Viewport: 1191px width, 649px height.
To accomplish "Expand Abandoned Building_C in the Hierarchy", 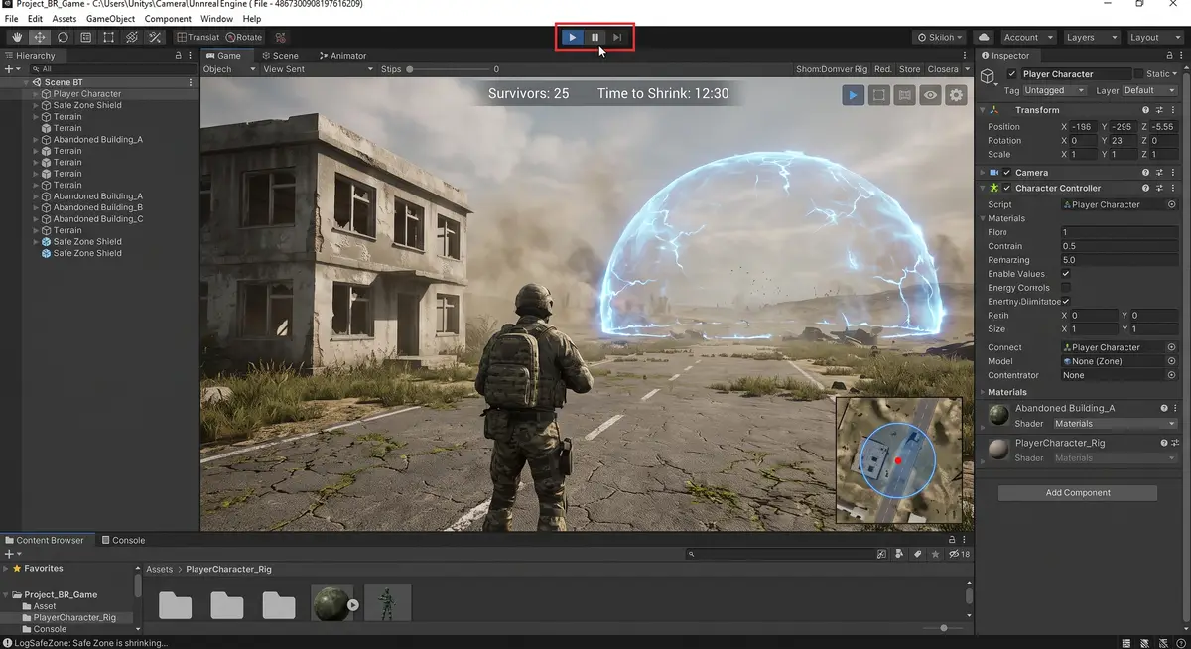I will point(36,219).
